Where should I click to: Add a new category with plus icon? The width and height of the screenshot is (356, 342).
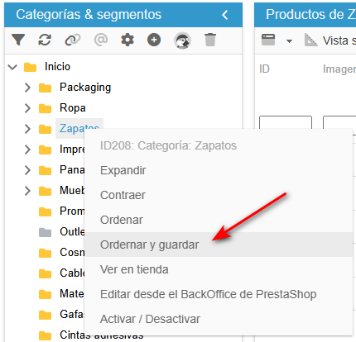coord(154,40)
